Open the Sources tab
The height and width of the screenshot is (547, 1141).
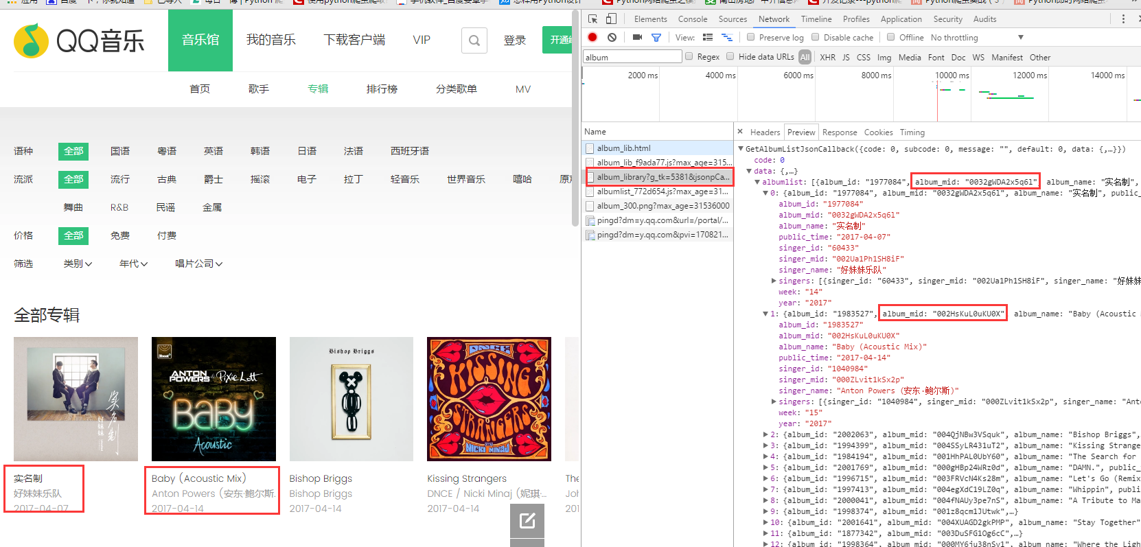(733, 19)
